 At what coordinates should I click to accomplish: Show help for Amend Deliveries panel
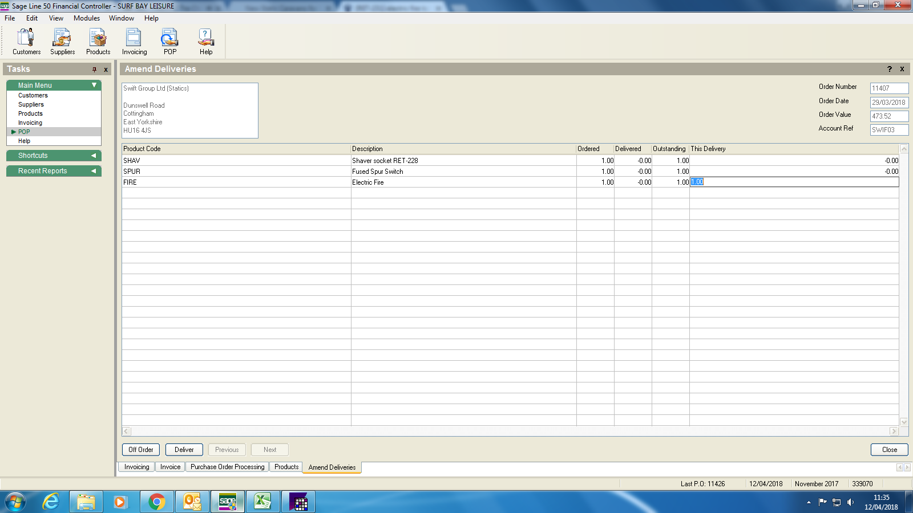(x=890, y=69)
